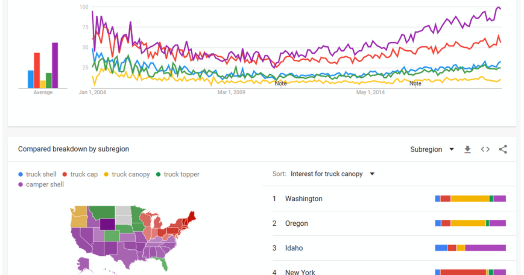
Task: Select New York in the ranking list
Action: 300,272
